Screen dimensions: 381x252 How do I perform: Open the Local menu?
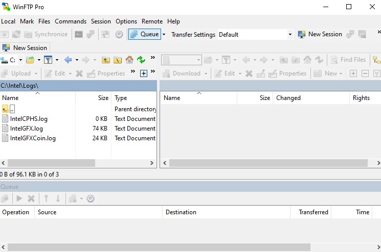[8, 21]
